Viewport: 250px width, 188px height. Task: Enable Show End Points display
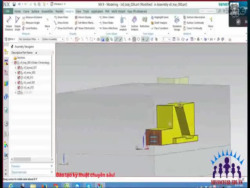pos(63,28)
